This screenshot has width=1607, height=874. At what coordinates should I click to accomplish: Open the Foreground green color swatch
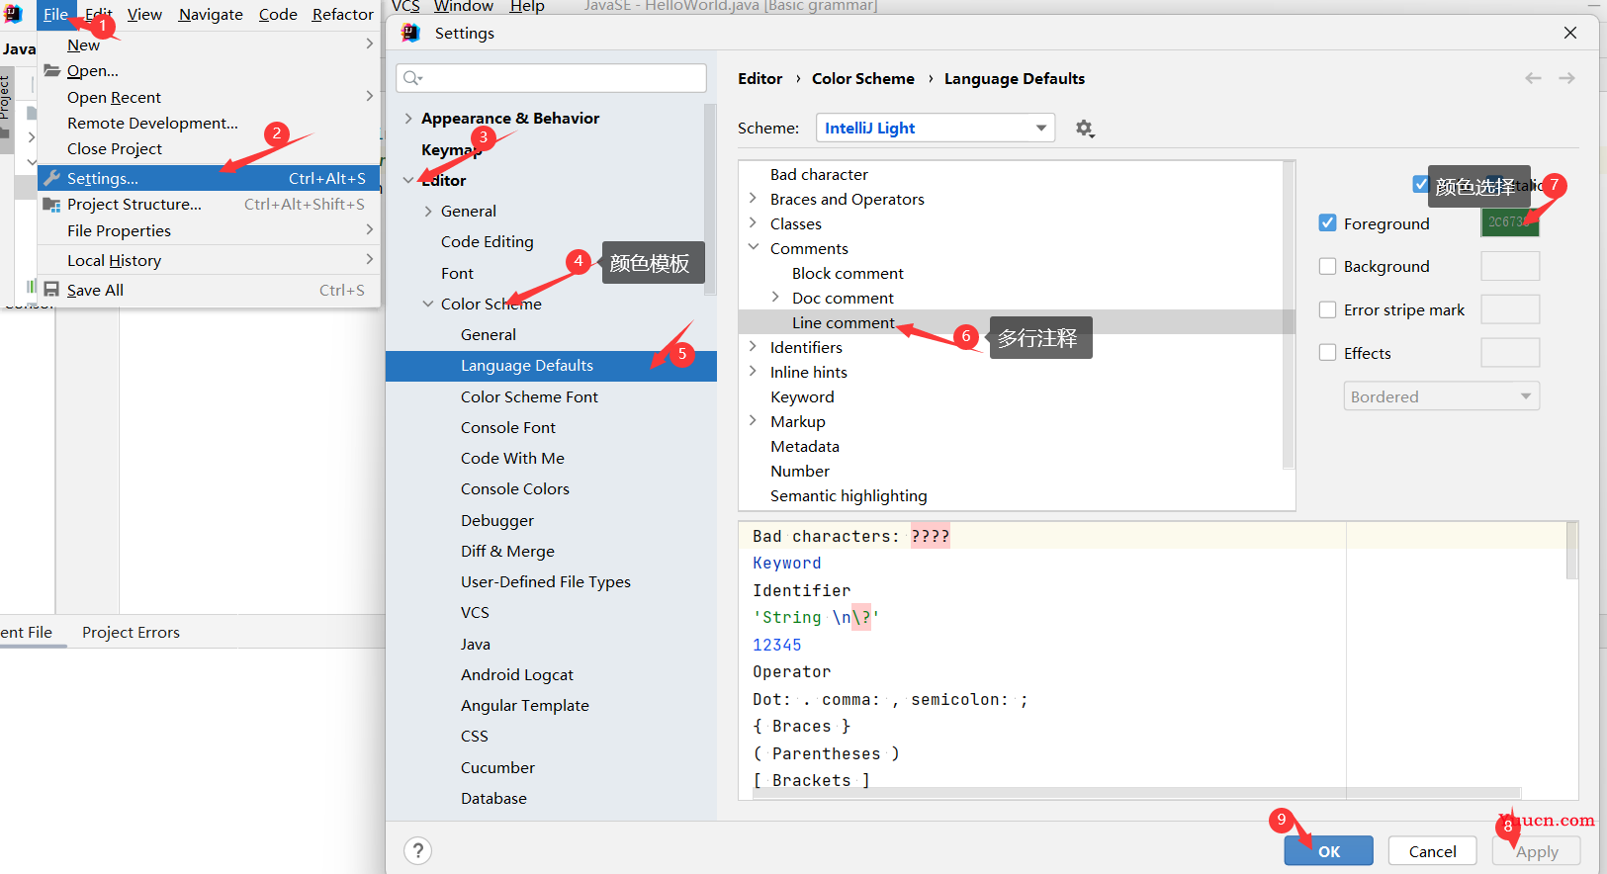1510,222
